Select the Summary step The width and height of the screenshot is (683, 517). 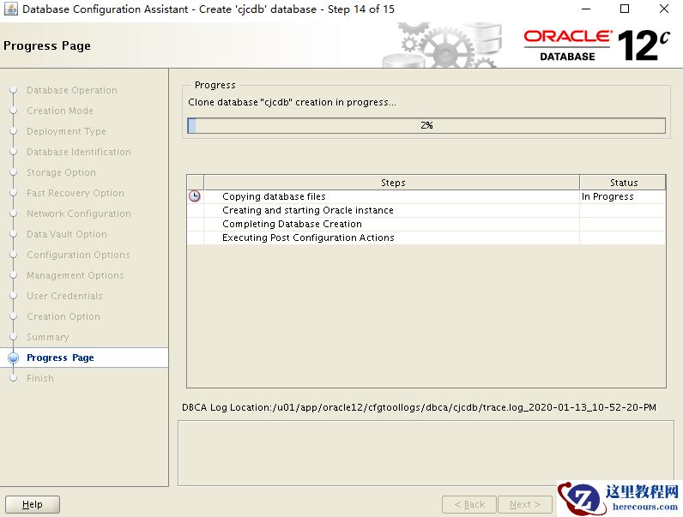[47, 337]
